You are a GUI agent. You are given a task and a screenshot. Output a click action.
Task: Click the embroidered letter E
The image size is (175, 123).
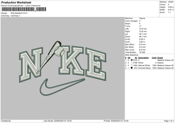[x=96, y=64]
